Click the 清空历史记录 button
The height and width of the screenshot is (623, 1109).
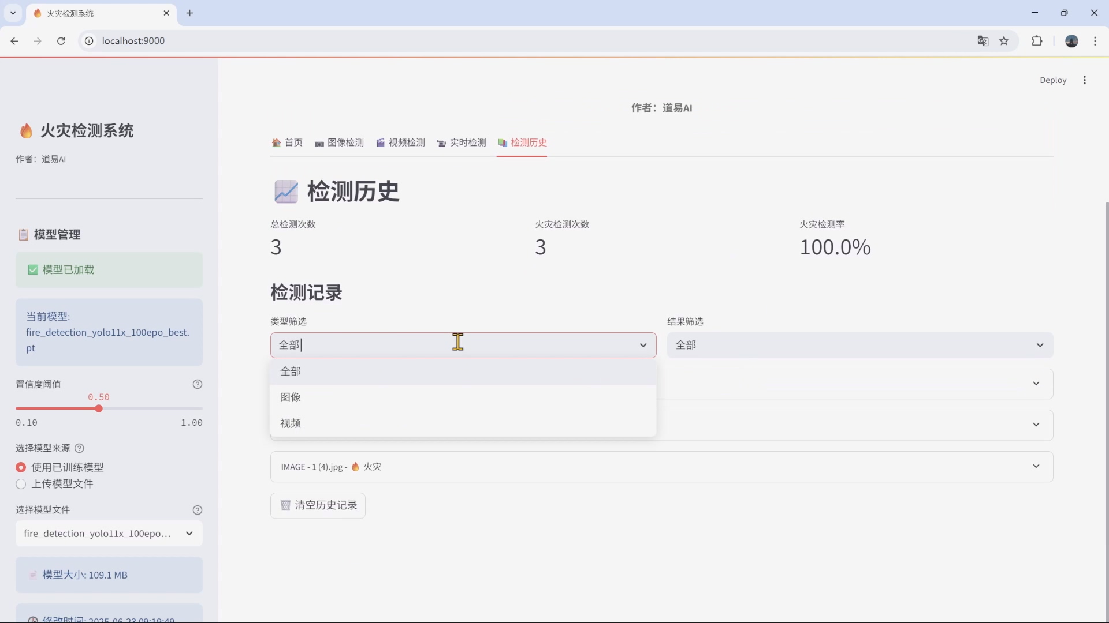pos(317,505)
